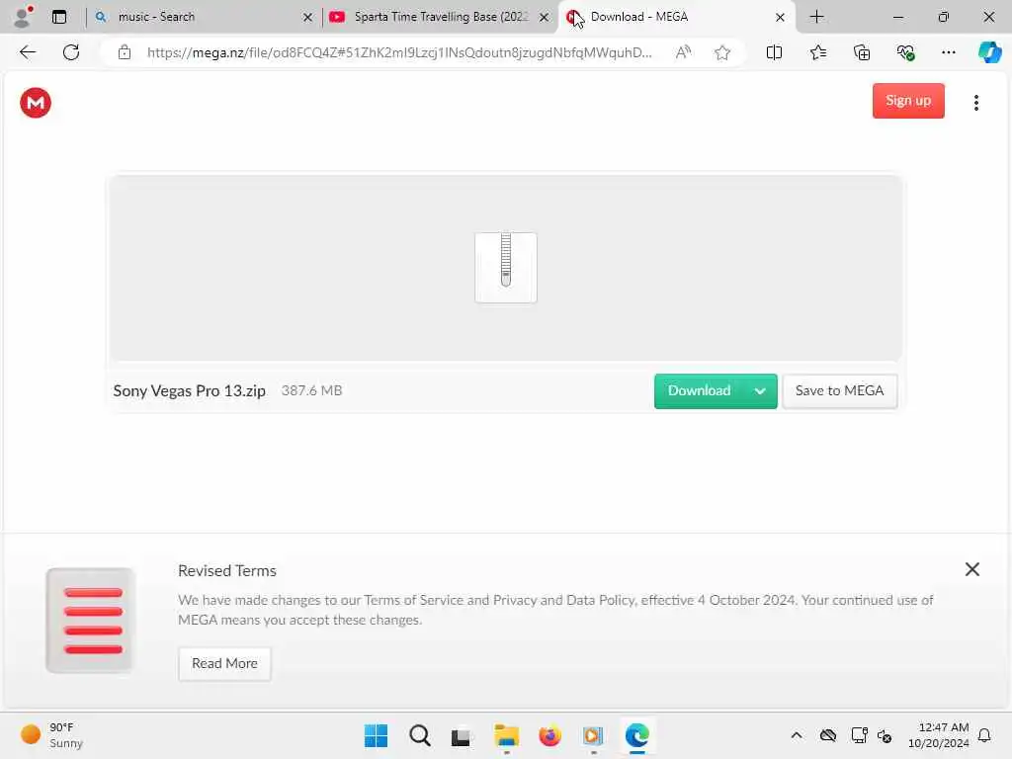
Task: Open the MEGA three-dot menu
Action: point(975,103)
